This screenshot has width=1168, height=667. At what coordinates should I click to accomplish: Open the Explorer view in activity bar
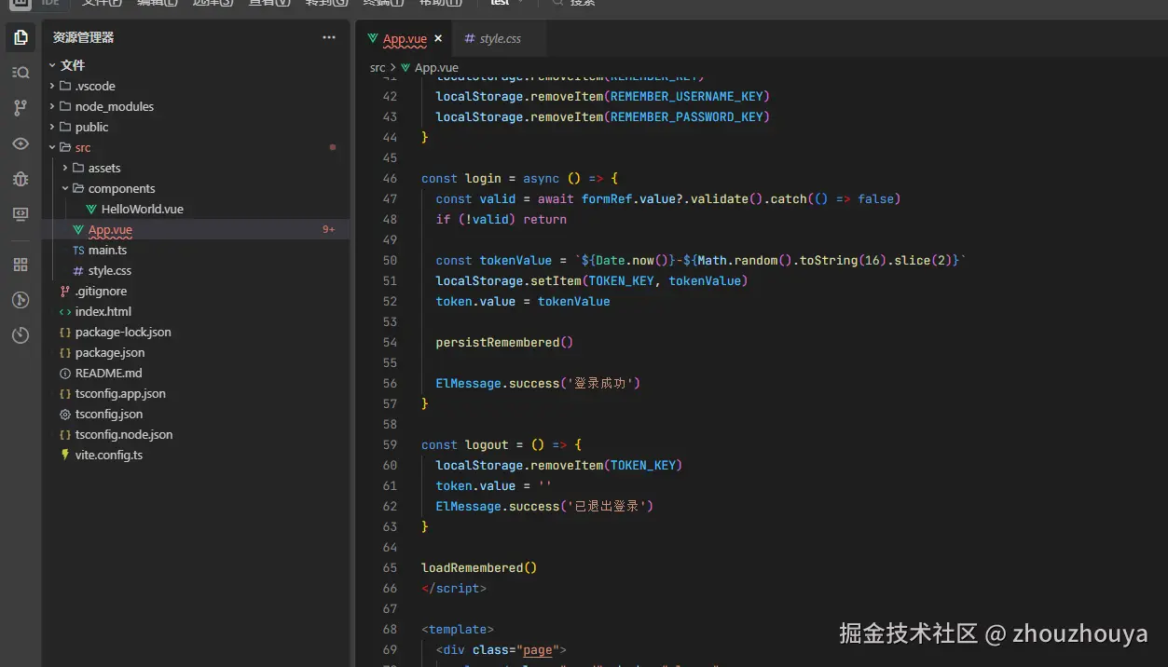coord(21,37)
